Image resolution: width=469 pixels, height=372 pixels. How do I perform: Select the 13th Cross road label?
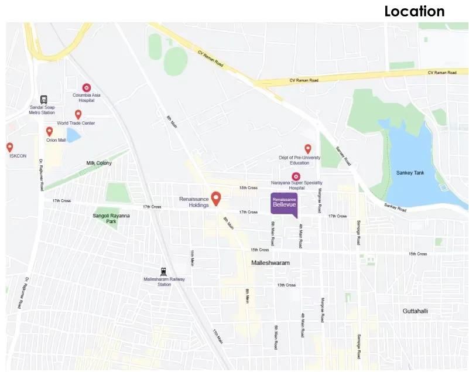[286, 285]
